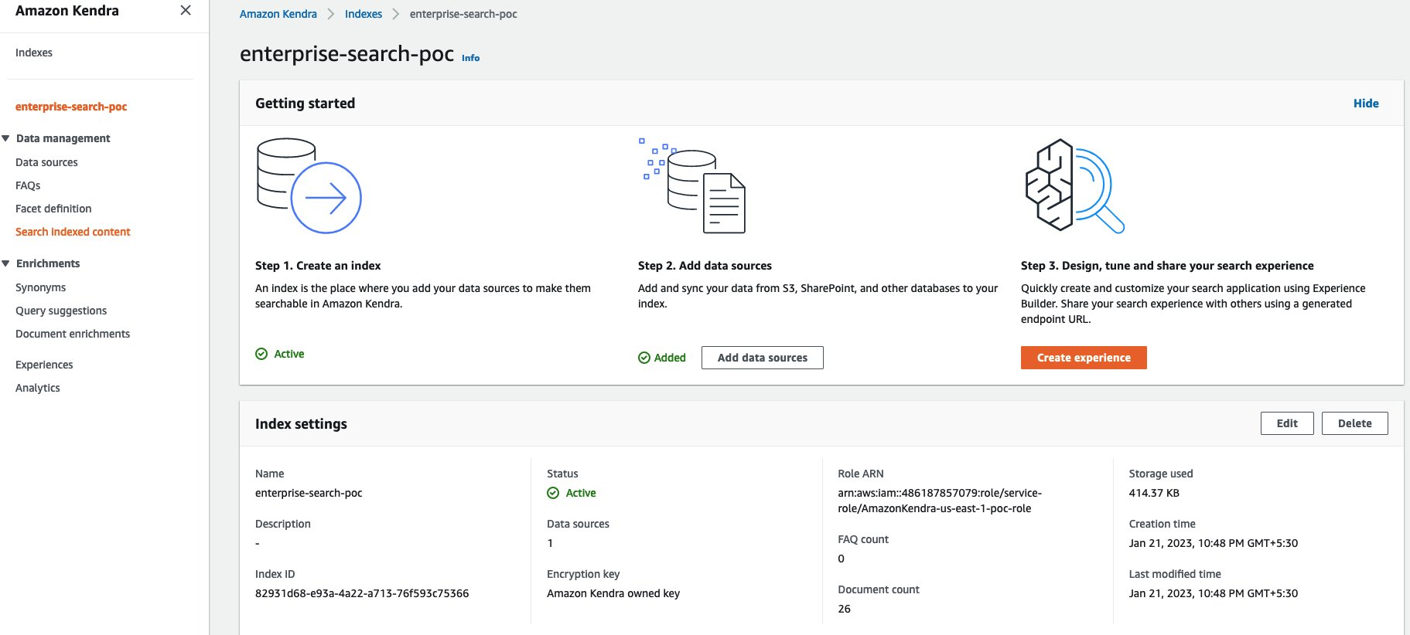This screenshot has width=1410, height=635.
Task: Click the Getting started panel heading
Action: coord(305,104)
